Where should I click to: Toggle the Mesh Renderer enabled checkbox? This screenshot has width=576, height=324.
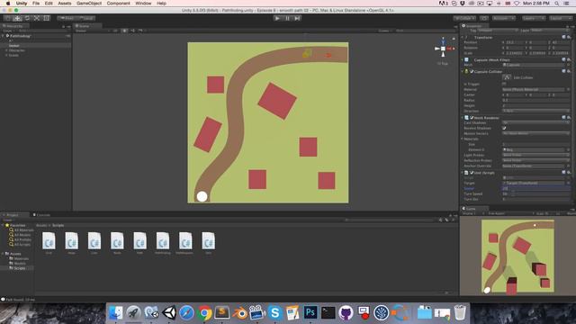click(472, 118)
